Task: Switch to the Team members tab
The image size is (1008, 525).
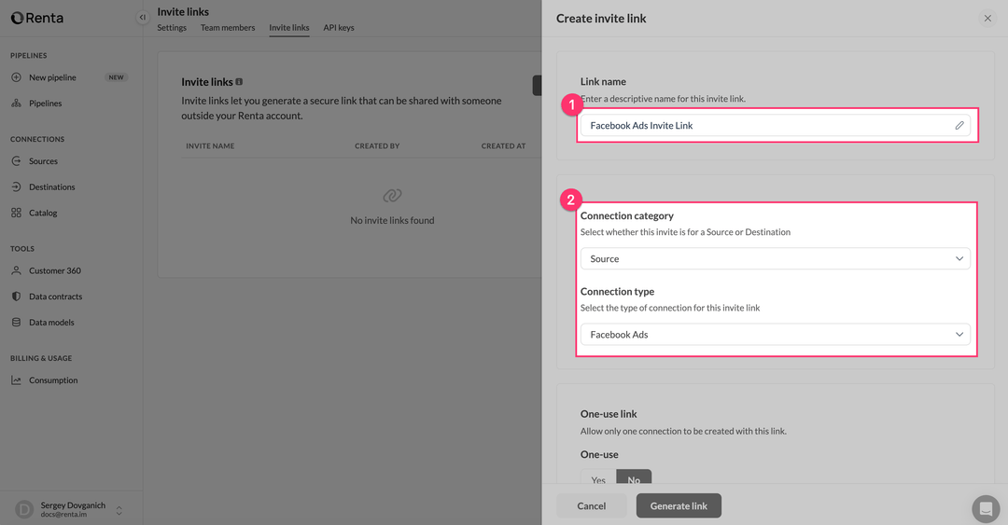Action: click(228, 28)
